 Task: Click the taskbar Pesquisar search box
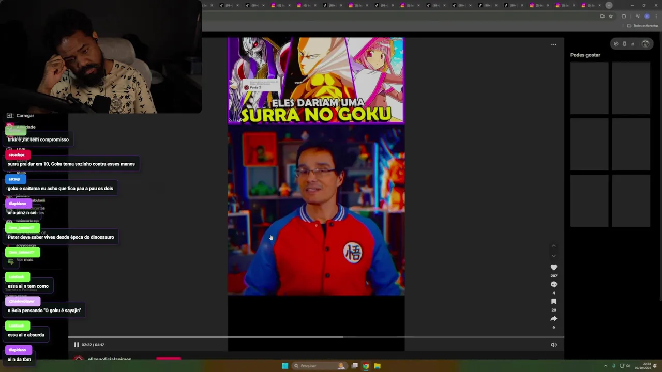(320, 366)
